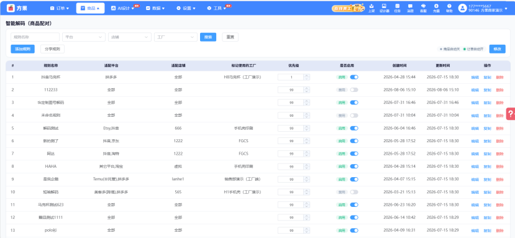Click the 优先级 column header
The image size is (515, 238).
click(294, 65)
